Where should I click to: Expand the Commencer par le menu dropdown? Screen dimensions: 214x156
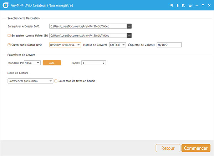pyautogui.click(x=30, y=81)
